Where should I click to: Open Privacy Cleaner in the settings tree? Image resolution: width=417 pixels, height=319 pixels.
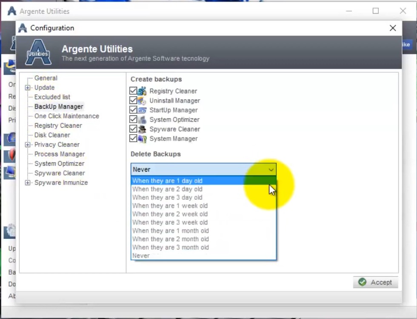[57, 144]
